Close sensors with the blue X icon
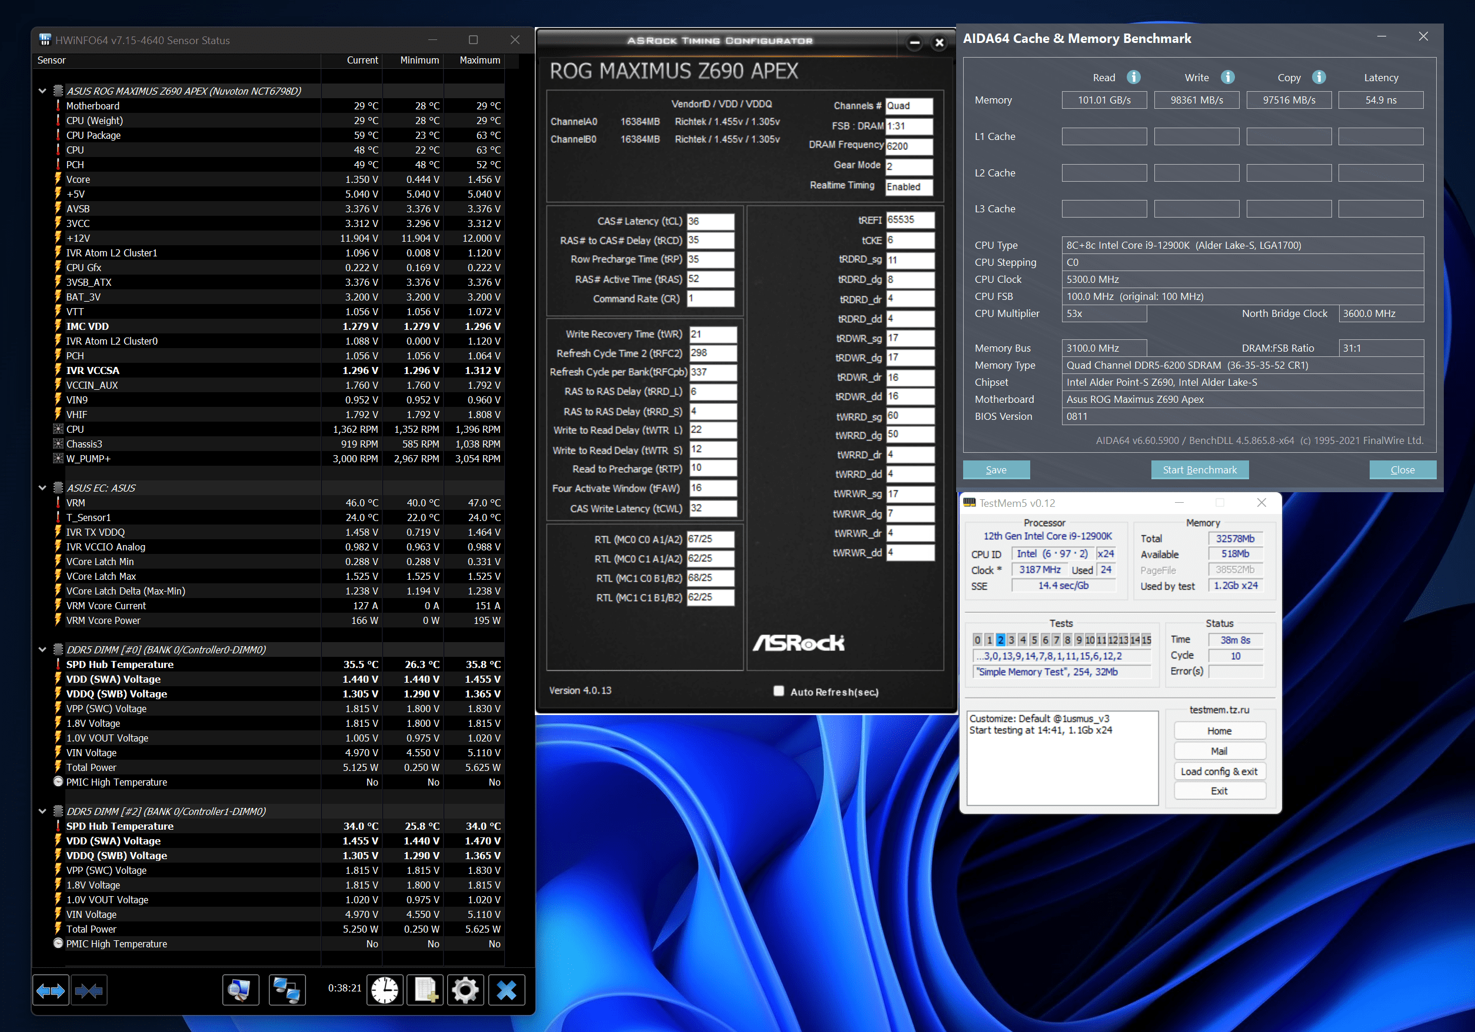 coord(506,990)
